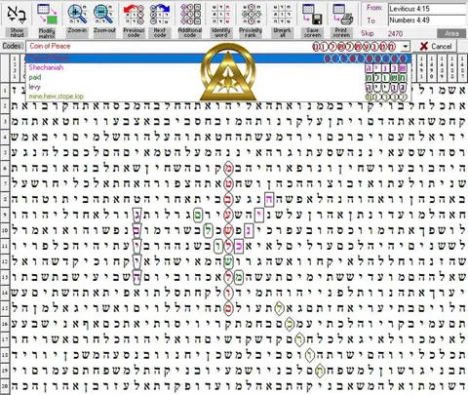Select the row 5 number header
Viewport: 468px width, 395px height.
[5, 152]
